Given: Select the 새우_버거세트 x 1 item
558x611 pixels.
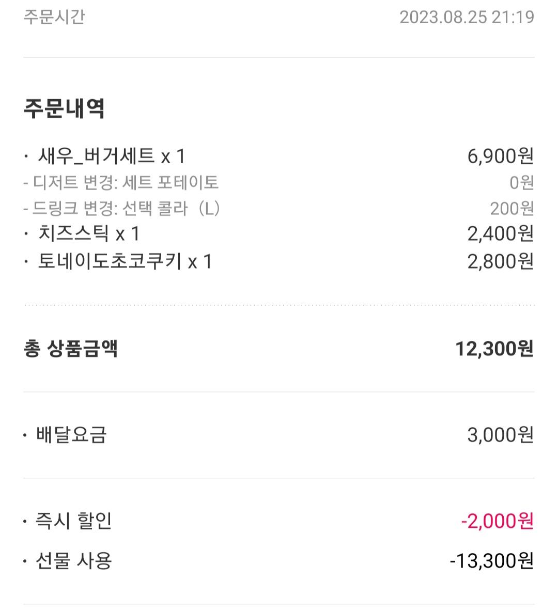Looking at the screenshot, I should pyautogui.click(x=111, y=156).
